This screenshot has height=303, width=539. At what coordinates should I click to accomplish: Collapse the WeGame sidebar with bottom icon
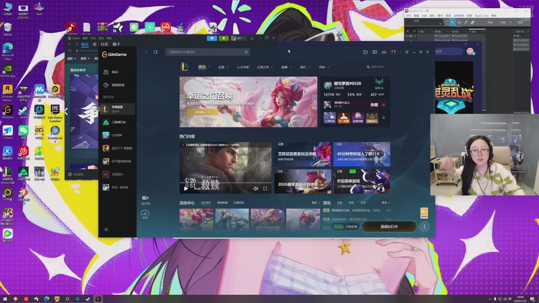tap(106, 229)
